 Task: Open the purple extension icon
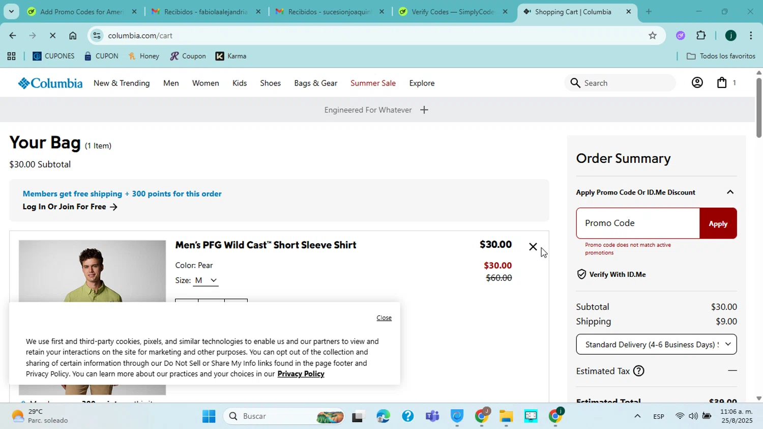(x=681, y=36)
